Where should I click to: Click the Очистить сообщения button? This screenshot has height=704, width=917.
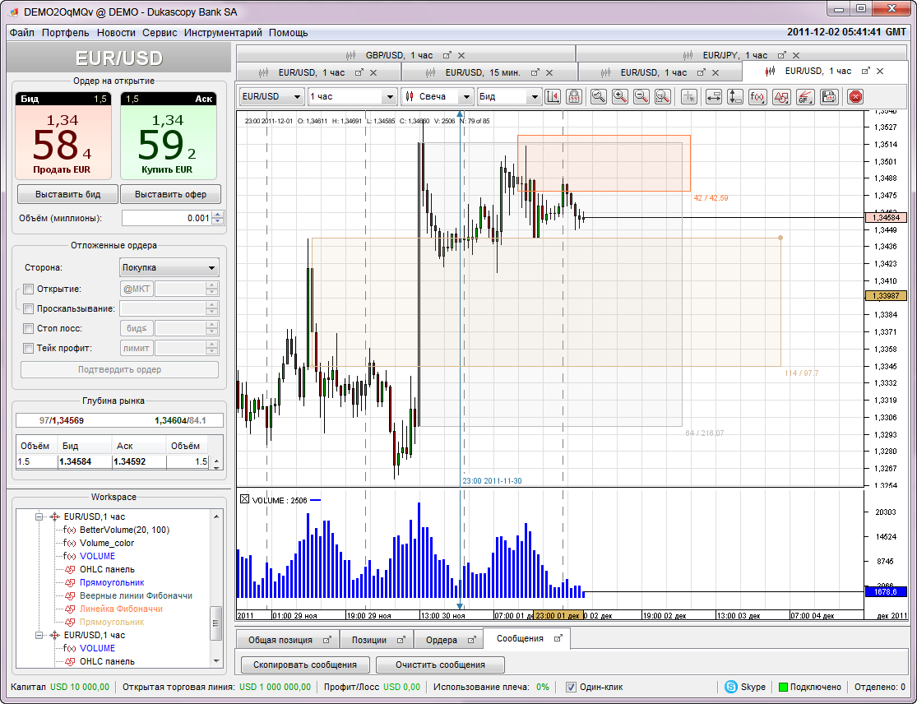coord(440,665)
